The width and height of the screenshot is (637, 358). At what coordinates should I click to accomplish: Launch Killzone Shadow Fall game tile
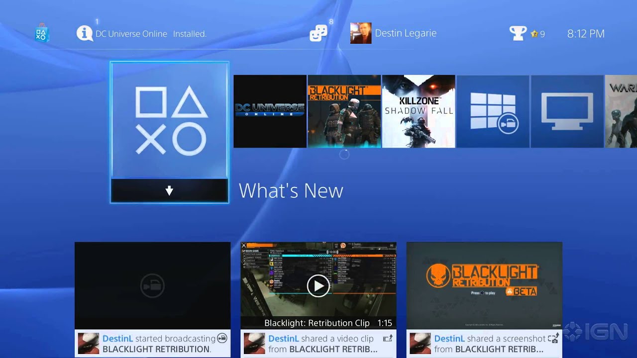point(419,111)
